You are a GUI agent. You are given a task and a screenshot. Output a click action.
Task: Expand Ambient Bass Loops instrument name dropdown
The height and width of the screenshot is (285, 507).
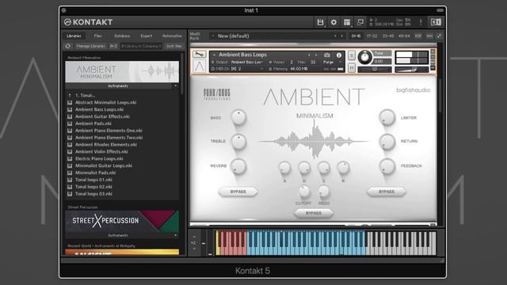tap(214, 55)
